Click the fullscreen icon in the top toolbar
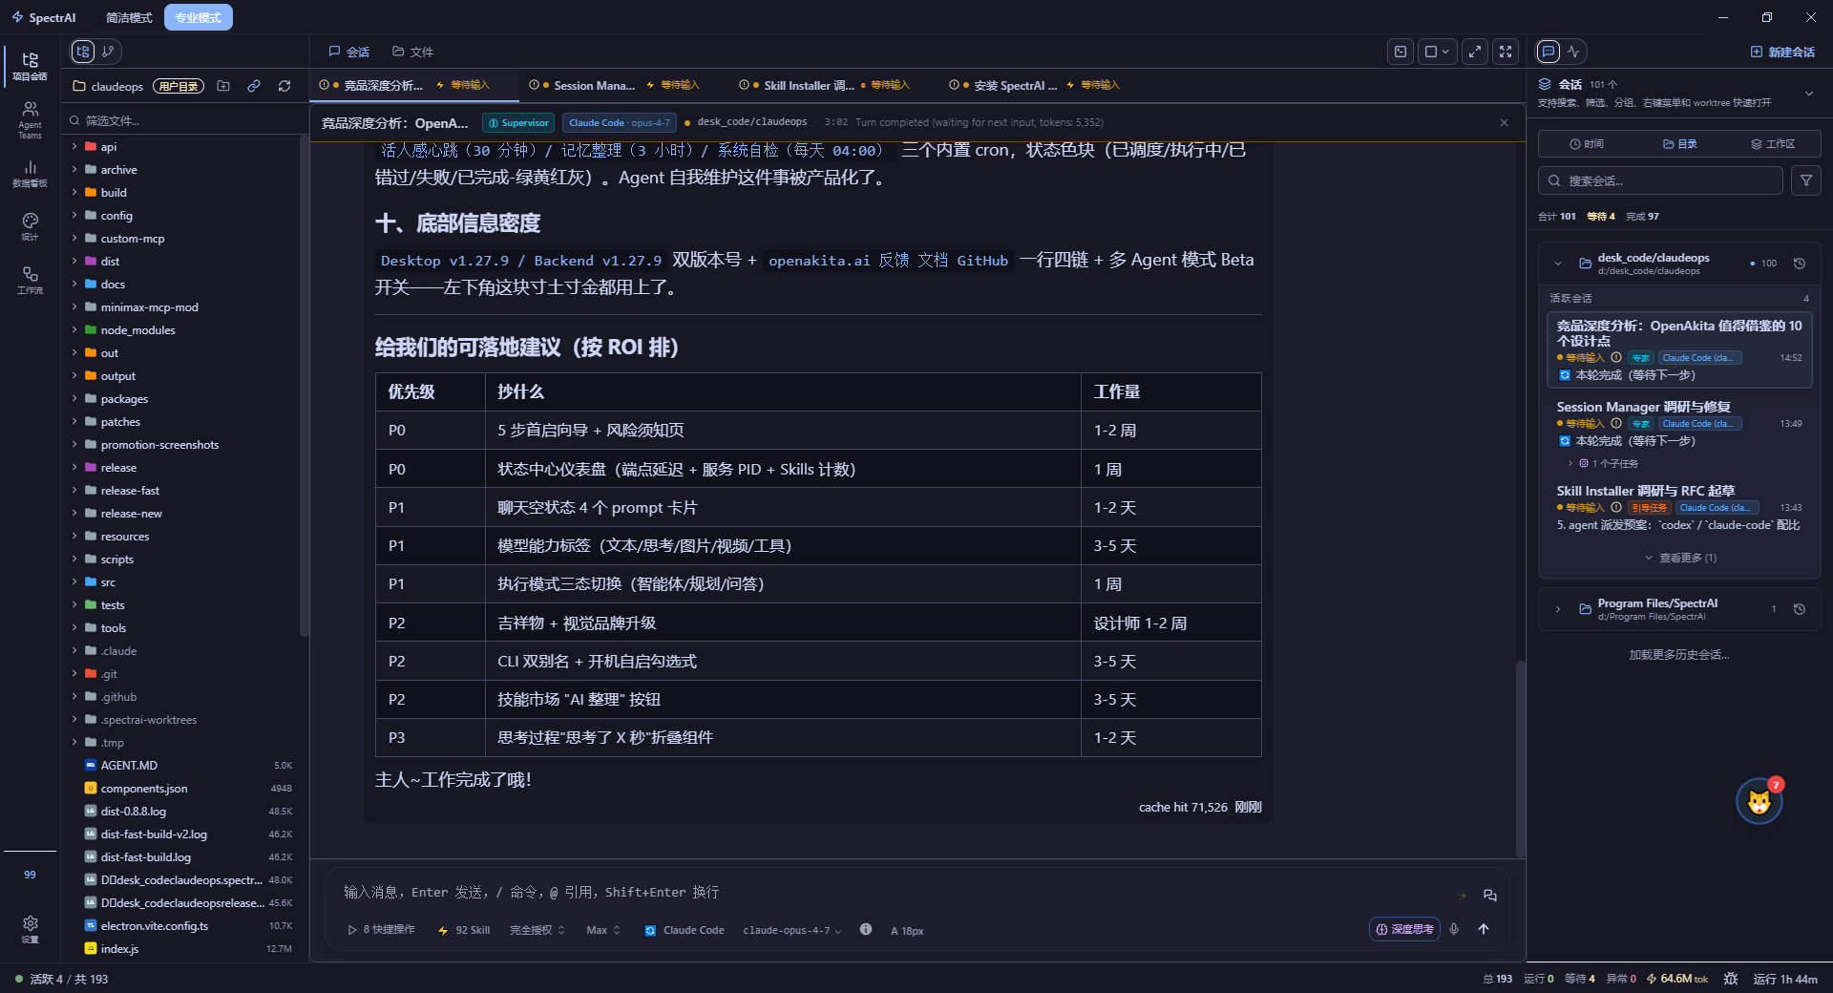Viewport: 1833px width, 993px height. [x=1506, y=52]
